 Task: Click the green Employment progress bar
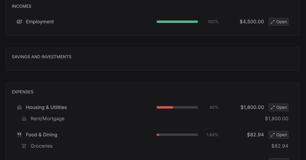coord(177,22)
